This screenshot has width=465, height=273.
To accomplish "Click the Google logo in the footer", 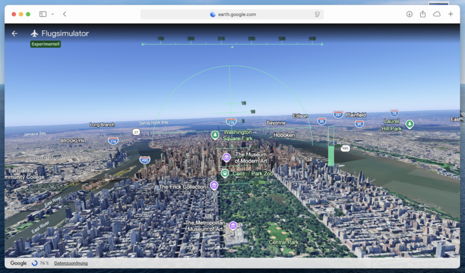I will [x=18, y=263].
